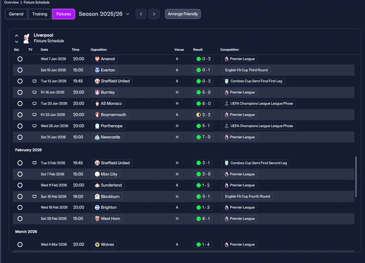
Task: Click yellow draw indicator for Bournemouth 2 - 2
Action: 198,115
